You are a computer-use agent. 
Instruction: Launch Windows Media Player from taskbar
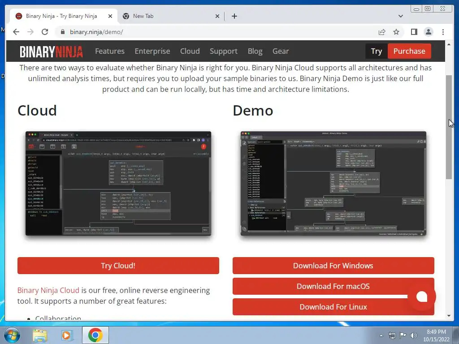67,335
